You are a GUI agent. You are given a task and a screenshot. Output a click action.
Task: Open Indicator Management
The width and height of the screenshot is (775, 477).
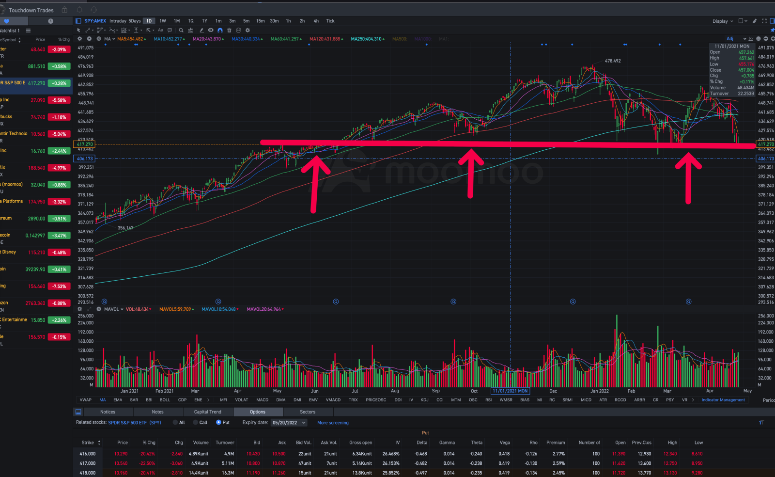(723, 400)
